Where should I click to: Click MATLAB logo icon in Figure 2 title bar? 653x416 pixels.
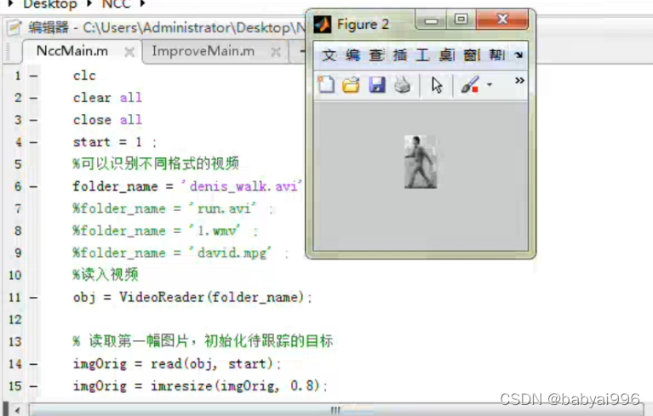click(323, 25)
